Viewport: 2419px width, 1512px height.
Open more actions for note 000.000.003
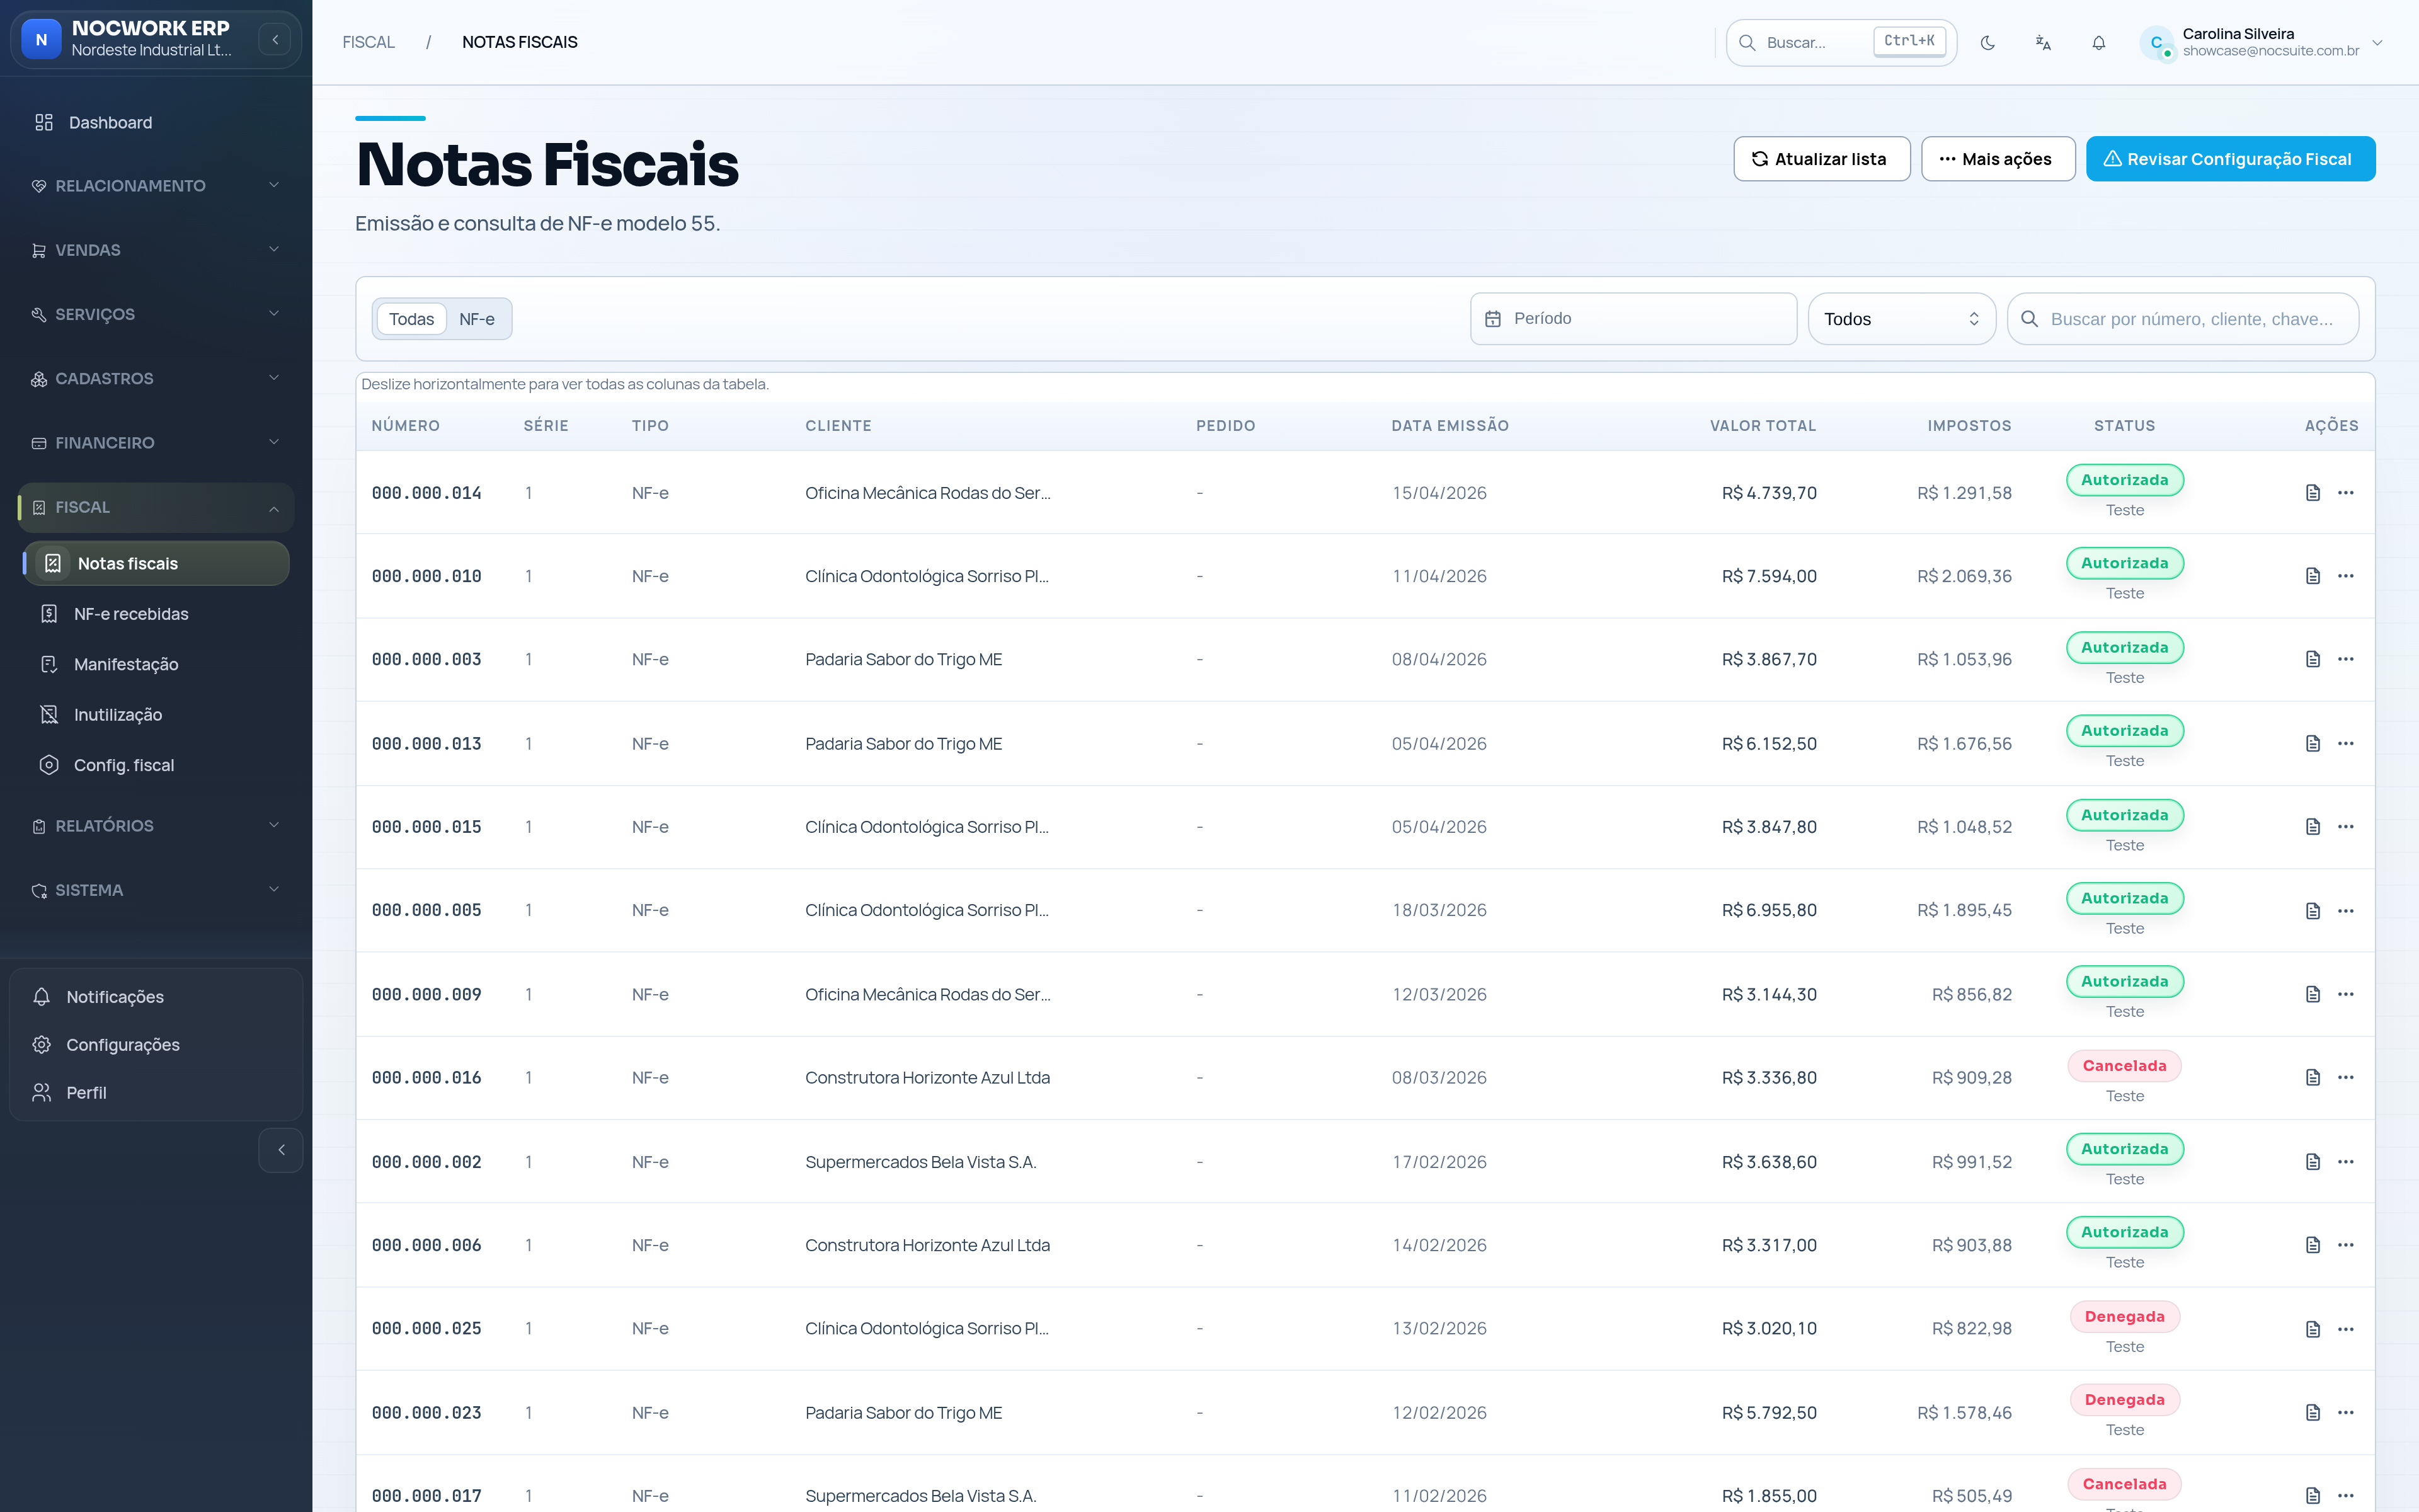pos(2345,659)
